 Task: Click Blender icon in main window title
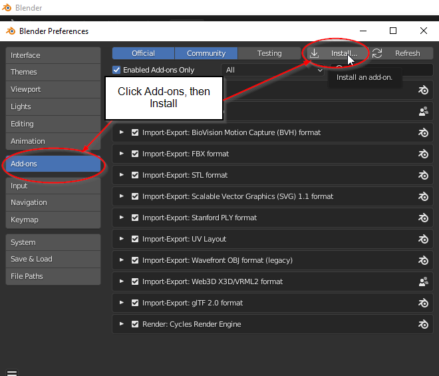(x=7, y=7)
